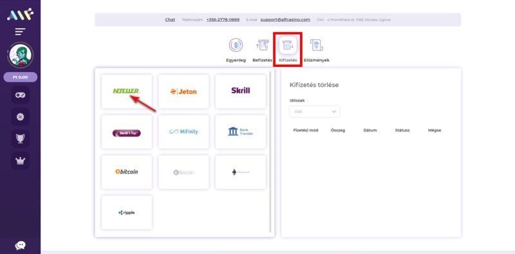Click phone number +356-2778-0669
Image resolution: width=515 pixels, height=254 pixels.
click(x=223, y=20)
